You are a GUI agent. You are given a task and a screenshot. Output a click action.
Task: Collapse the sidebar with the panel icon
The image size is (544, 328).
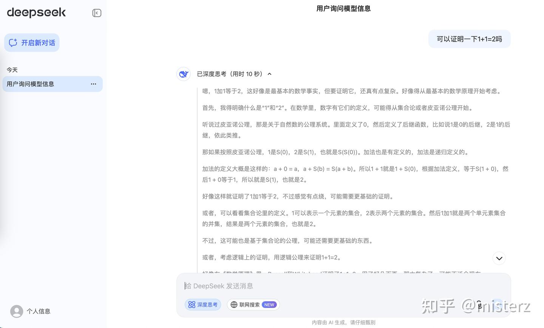(x=97, y=13)
